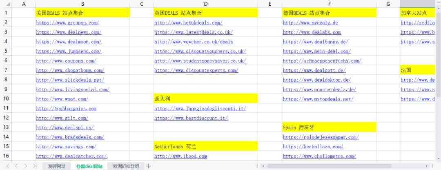
Task: Open the monsterdealz.de link
Action: pos(320,89)
